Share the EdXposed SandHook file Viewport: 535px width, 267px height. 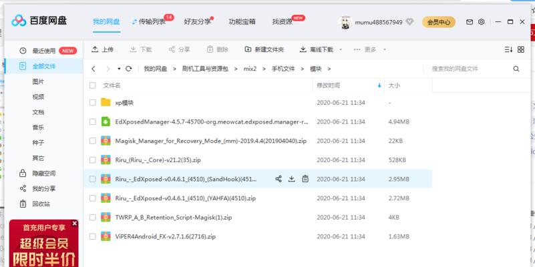279,179
